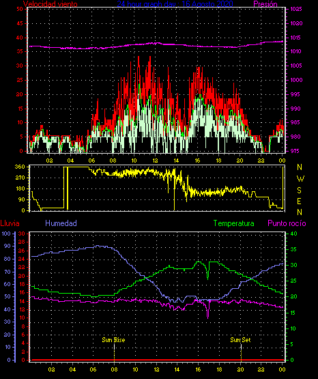Click pressure axis value 995

click(x=295, y=94)
